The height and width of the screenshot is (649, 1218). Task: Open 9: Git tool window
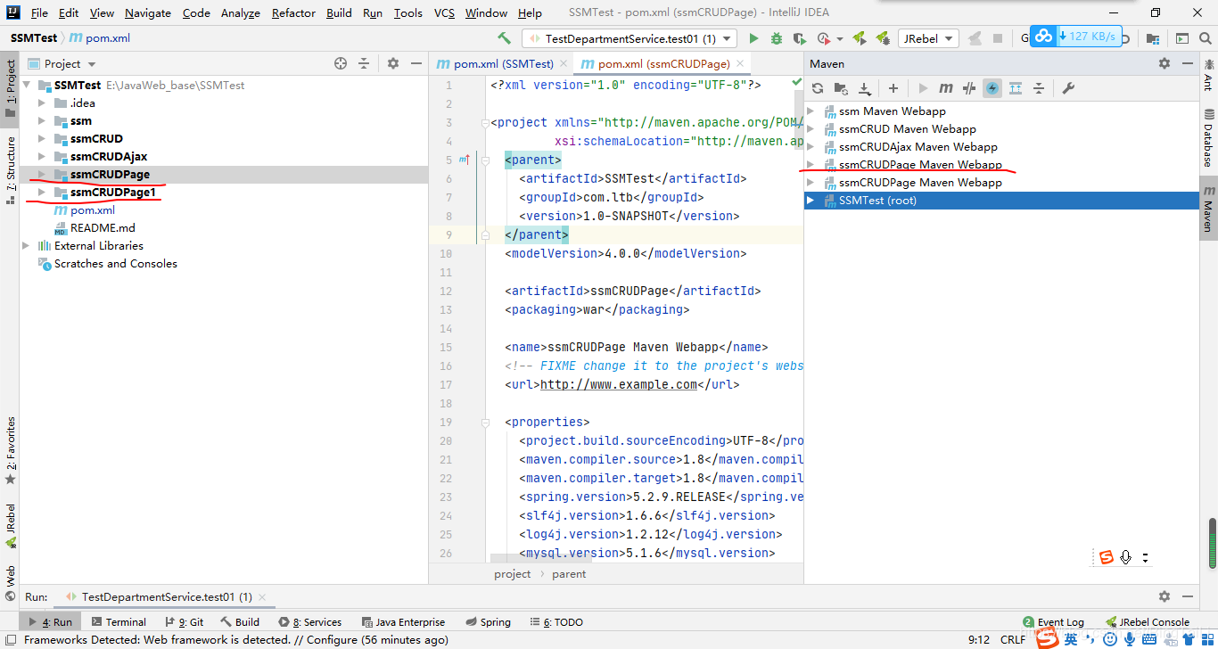coord(185,622)
